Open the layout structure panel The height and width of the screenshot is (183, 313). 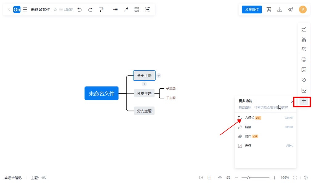(304, 39)
